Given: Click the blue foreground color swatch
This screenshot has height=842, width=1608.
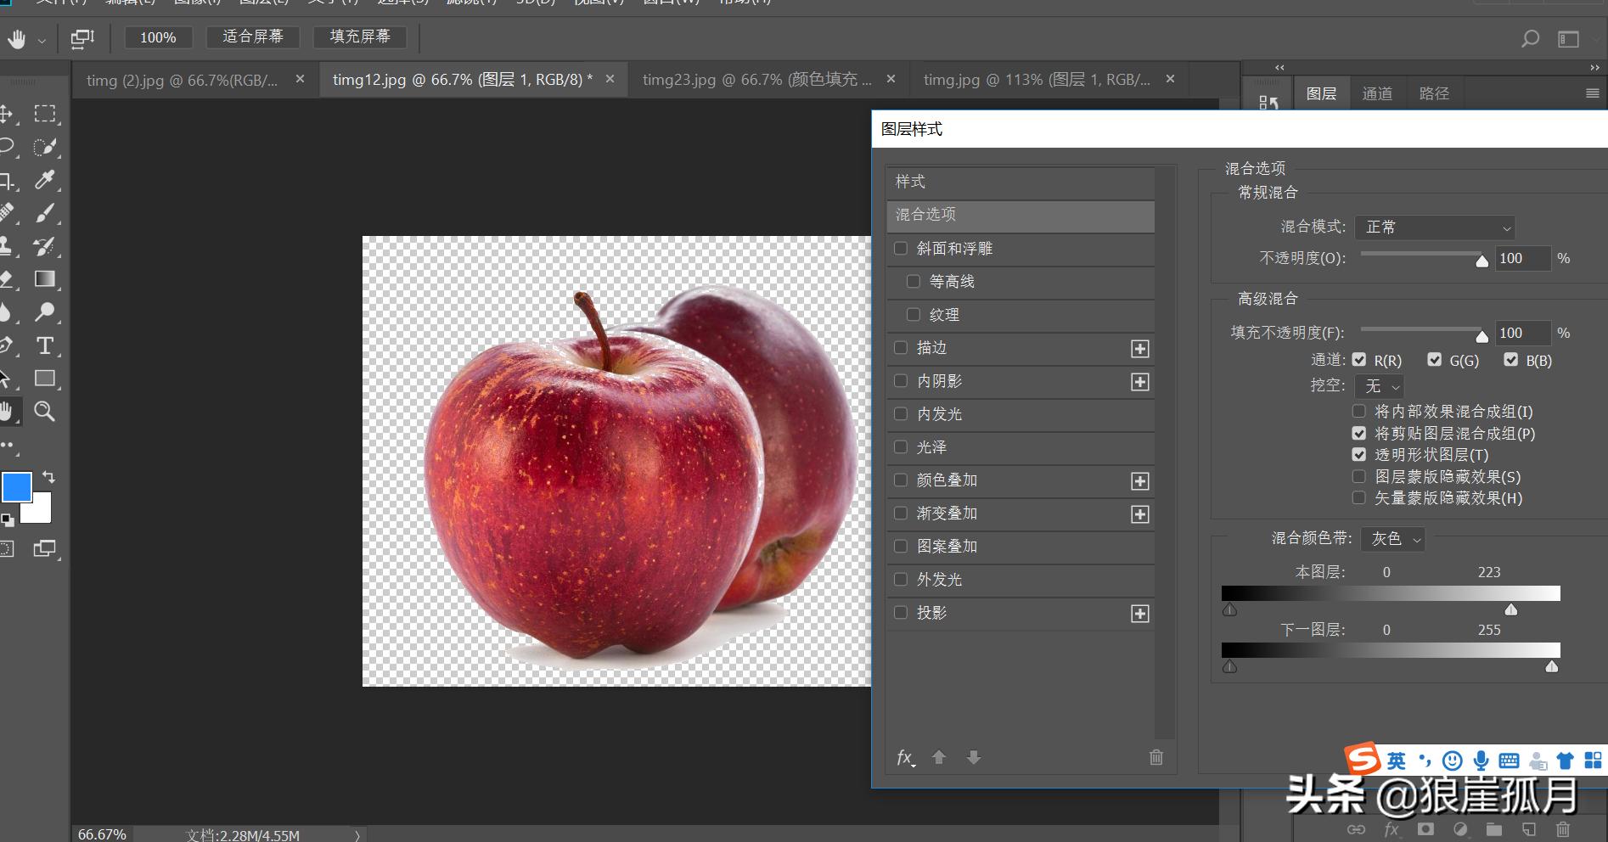Looking at the screenshot, I should click(18, 486).
